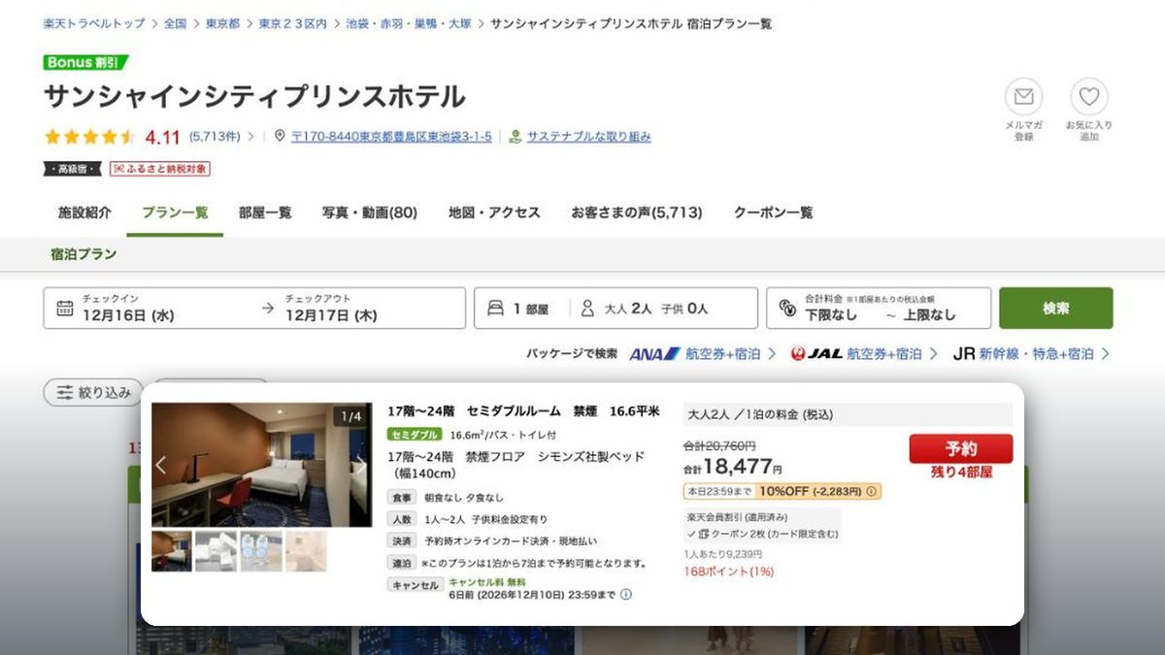Add hotel to favorites with heart icon
1165x655 pixels.
click(1088, 97)
